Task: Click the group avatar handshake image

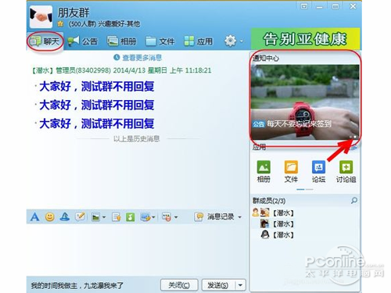Action: click(41, 16)
